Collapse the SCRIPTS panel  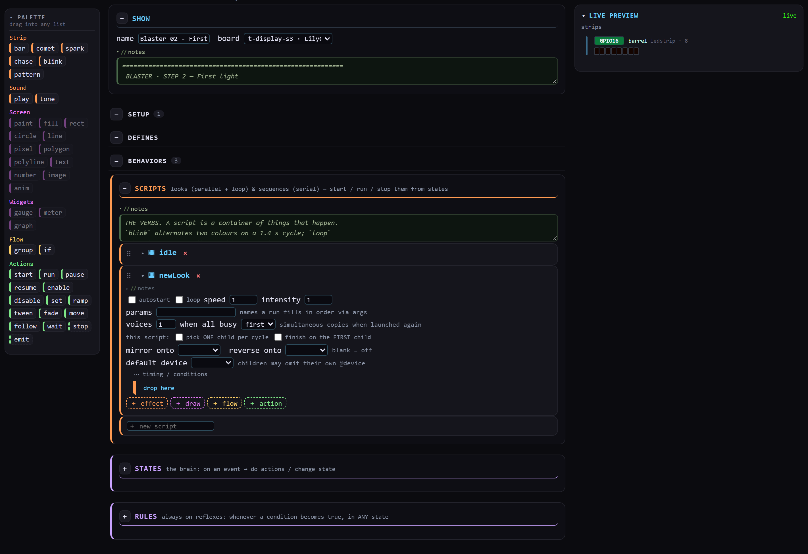[125, 188]
